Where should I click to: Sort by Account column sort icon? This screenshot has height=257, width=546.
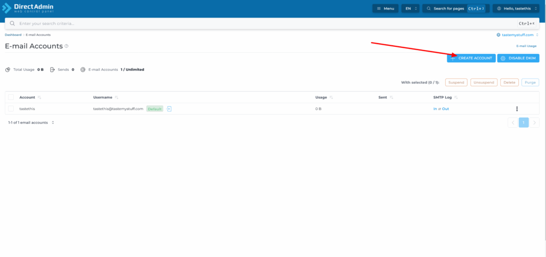coord(39,98)
